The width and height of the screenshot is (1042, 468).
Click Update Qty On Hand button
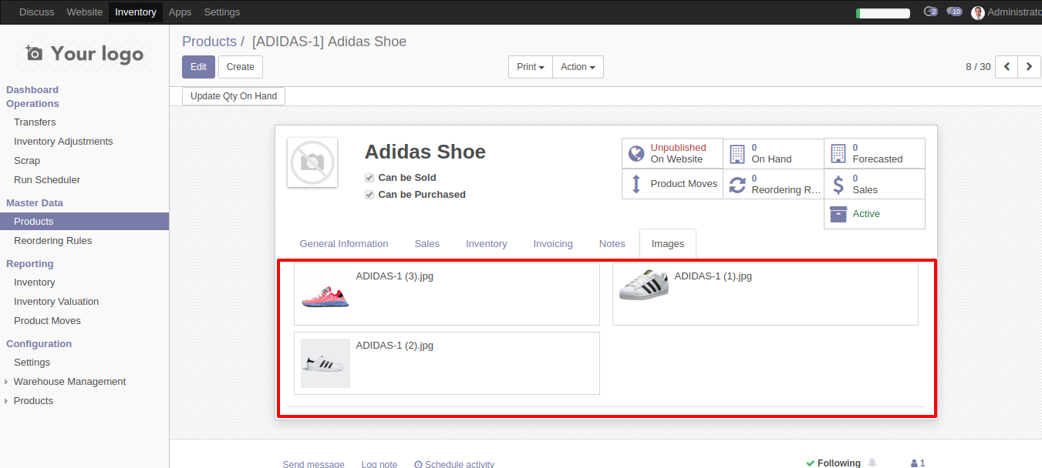click(234, 96)
